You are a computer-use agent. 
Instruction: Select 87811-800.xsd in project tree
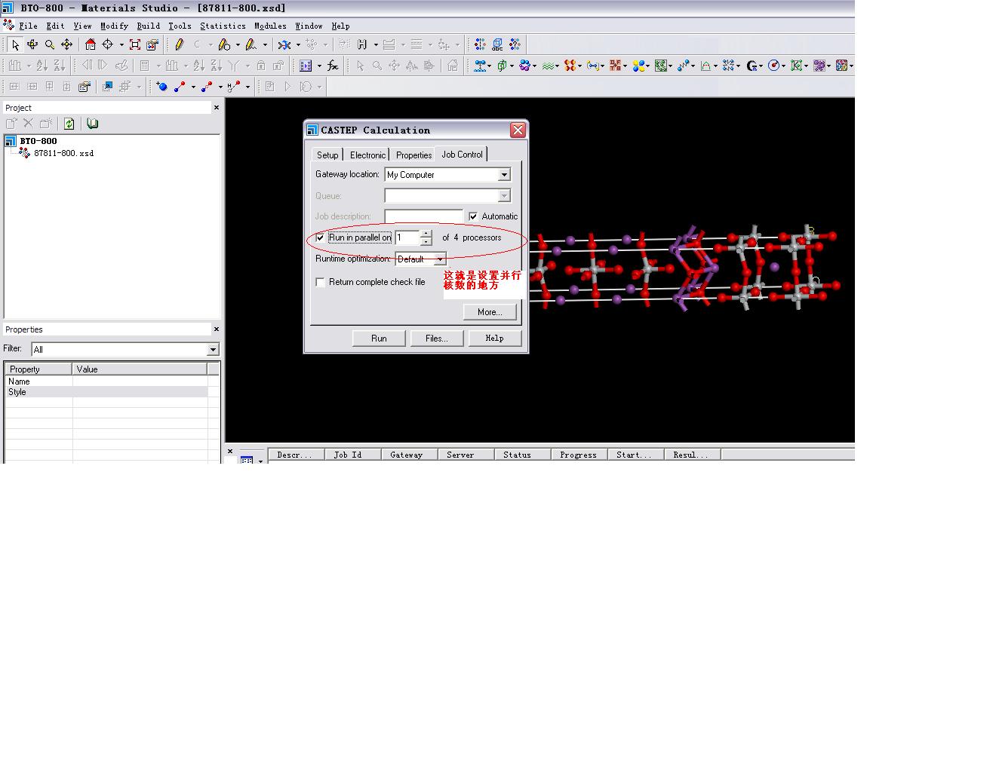63,153
